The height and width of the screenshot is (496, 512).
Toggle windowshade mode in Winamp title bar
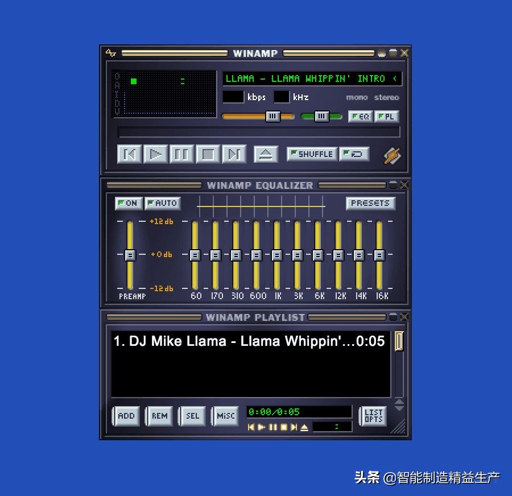point(393,53)
